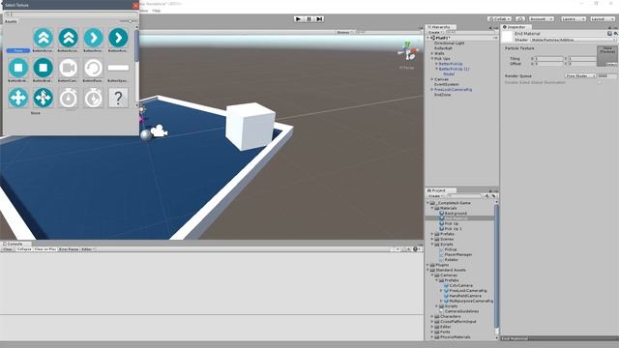Close the Select Texture window
Image resolution: width=619 pixels, height=348 pixels.
(135, 5)
